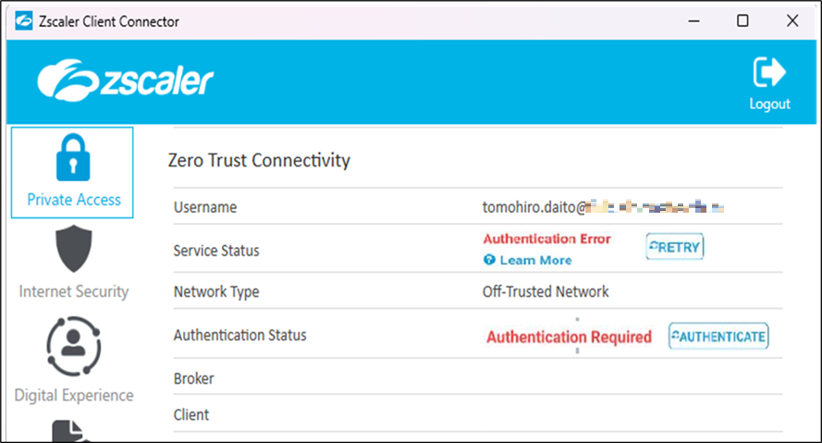Select the Internet Security shield icon

[x=74, y=250]
